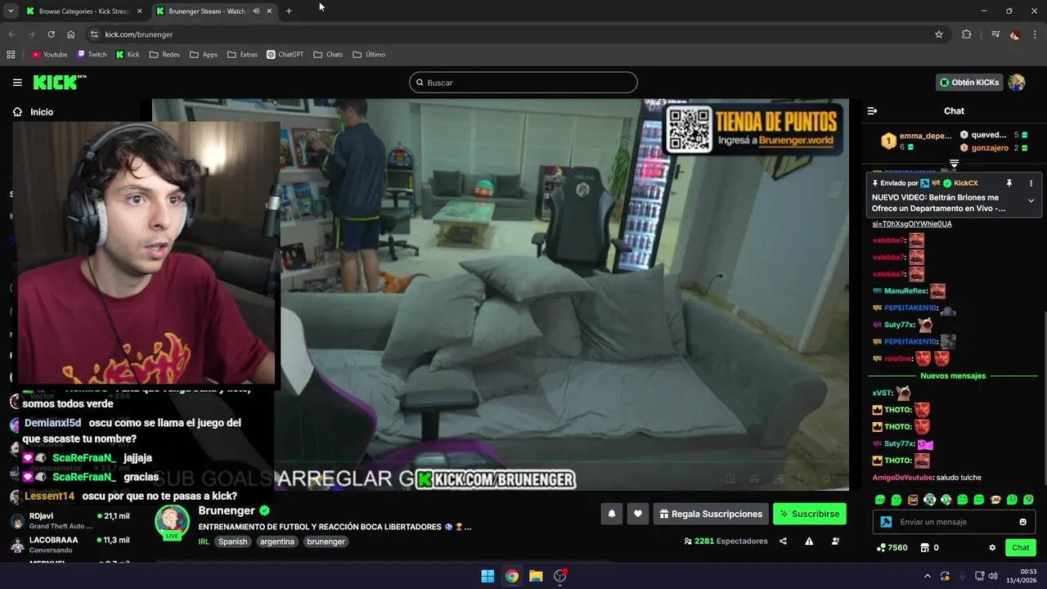Open chat settings gear icon
Image resolution: width=1047 pixels, height=589 pixels.
click(x=992, y=547)
